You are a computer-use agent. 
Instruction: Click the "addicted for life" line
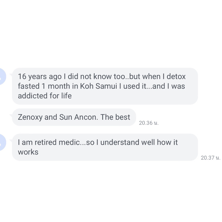pos(45,96)
